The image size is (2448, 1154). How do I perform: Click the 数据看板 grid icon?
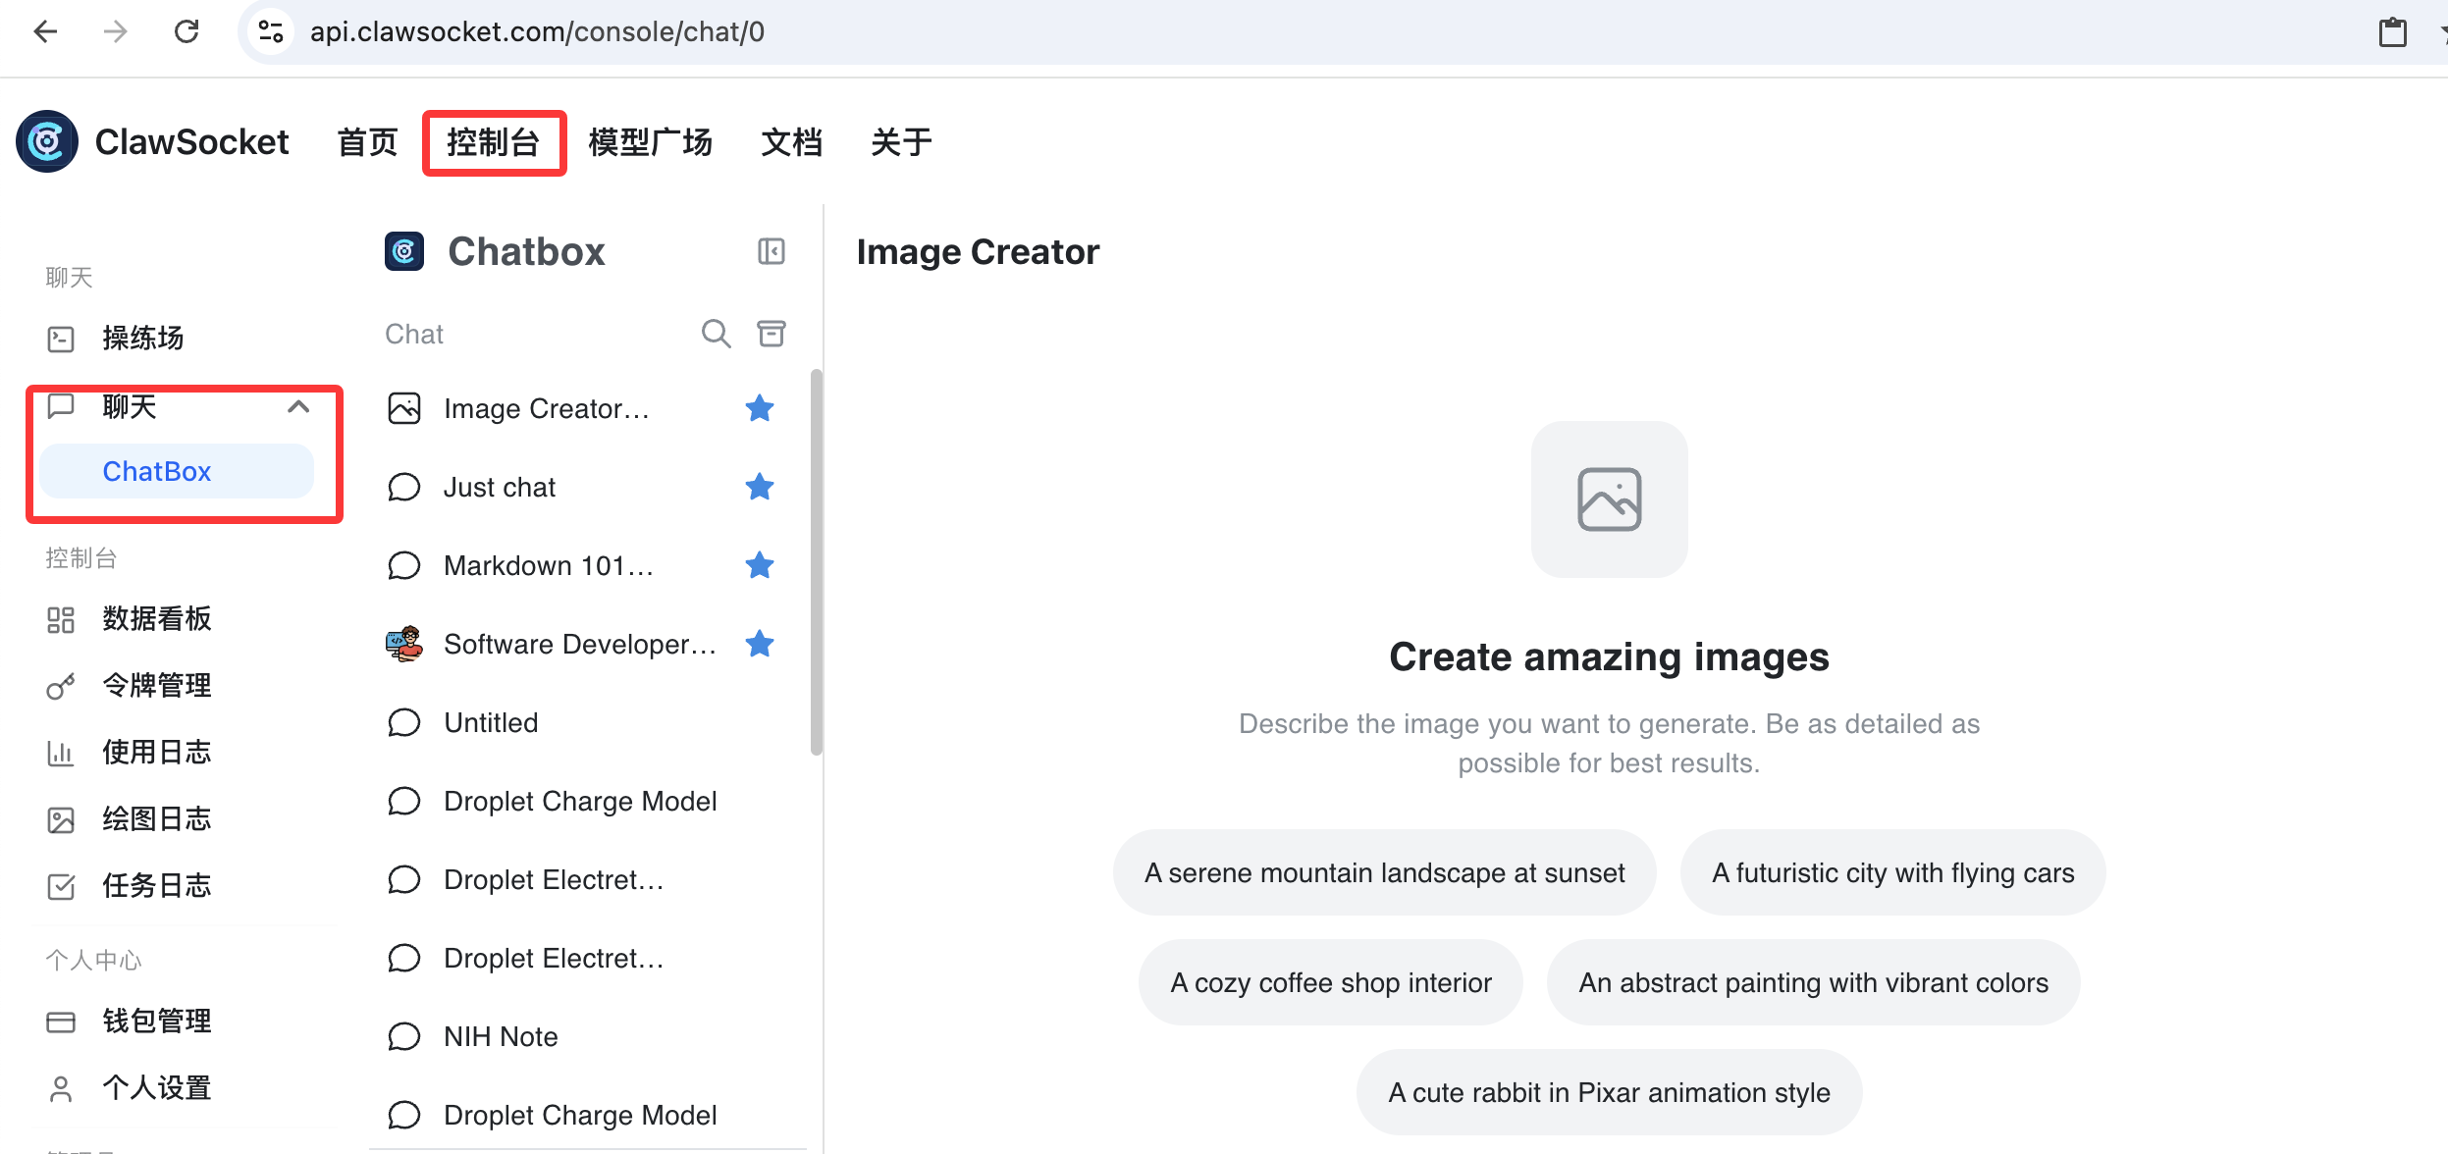click(x=61, y=620)
